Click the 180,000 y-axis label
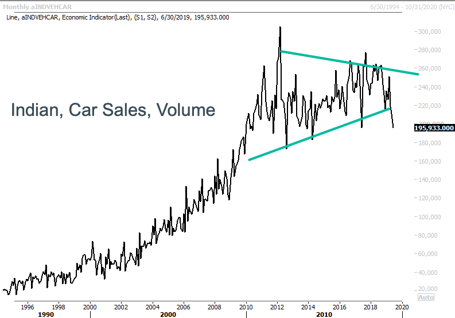This screenshot has width=455, height=318. point(429,143)
